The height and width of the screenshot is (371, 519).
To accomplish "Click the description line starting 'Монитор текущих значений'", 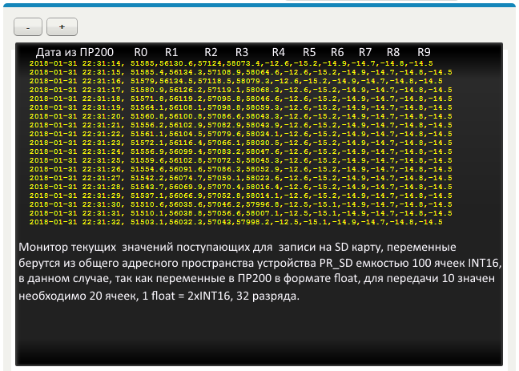I will click(237, 248).
